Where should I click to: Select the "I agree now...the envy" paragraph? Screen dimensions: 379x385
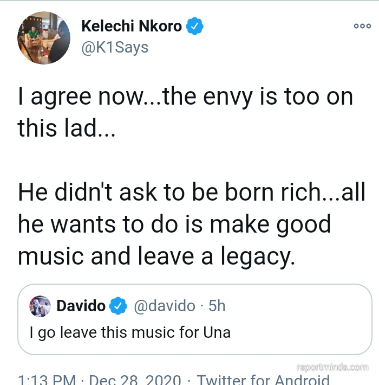point(185,112)
